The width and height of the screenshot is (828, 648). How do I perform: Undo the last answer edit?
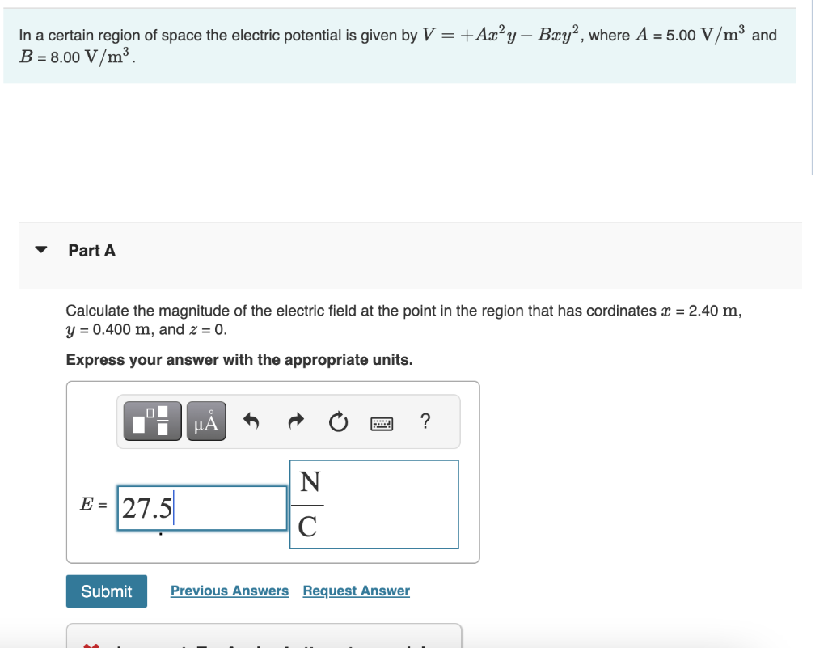pos(251,421)
